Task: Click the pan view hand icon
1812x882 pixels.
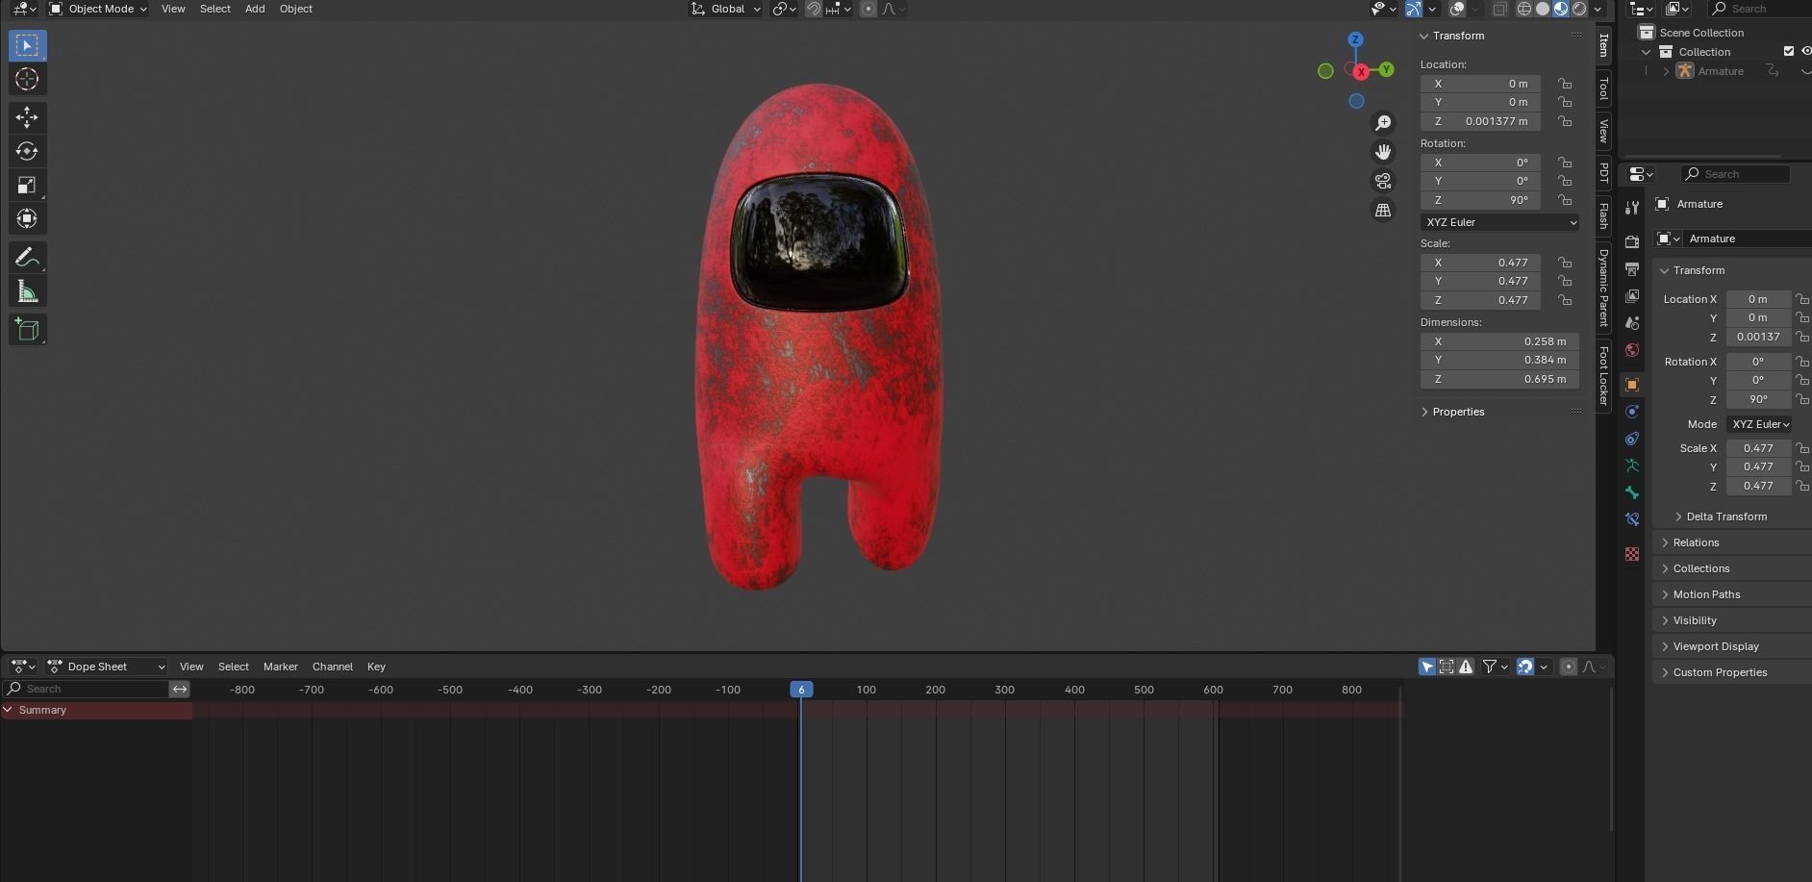Action: 1383,152
